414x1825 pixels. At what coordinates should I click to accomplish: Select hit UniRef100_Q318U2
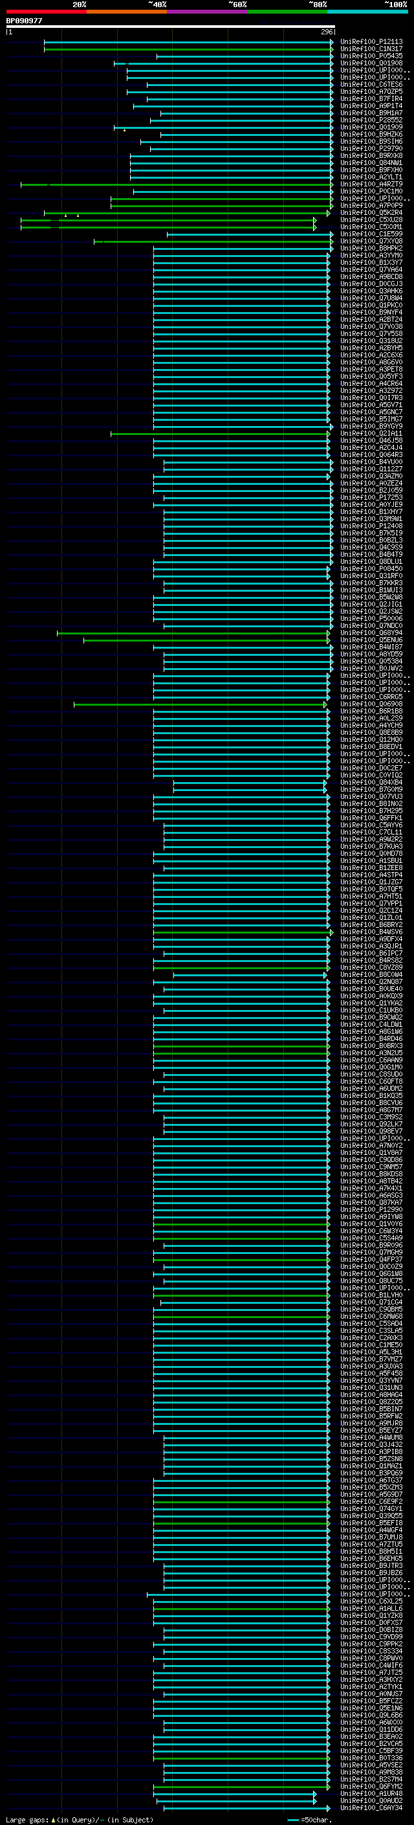pyautogui.click(x=371, y=341)
